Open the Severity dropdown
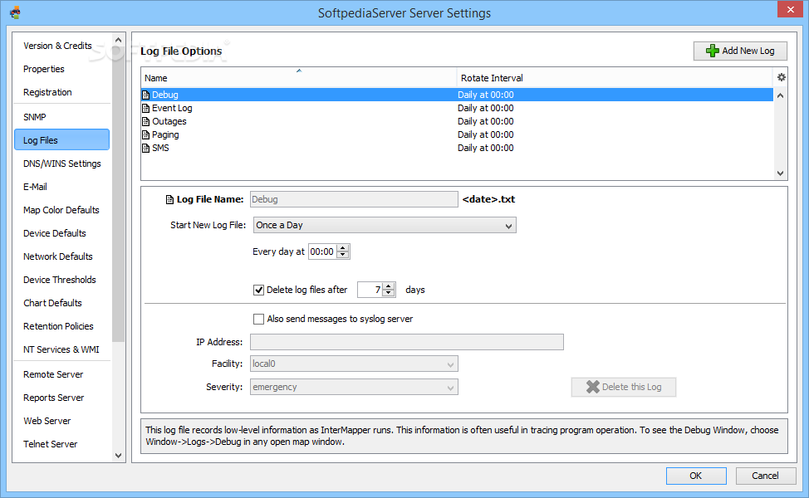 pos(354,387)
